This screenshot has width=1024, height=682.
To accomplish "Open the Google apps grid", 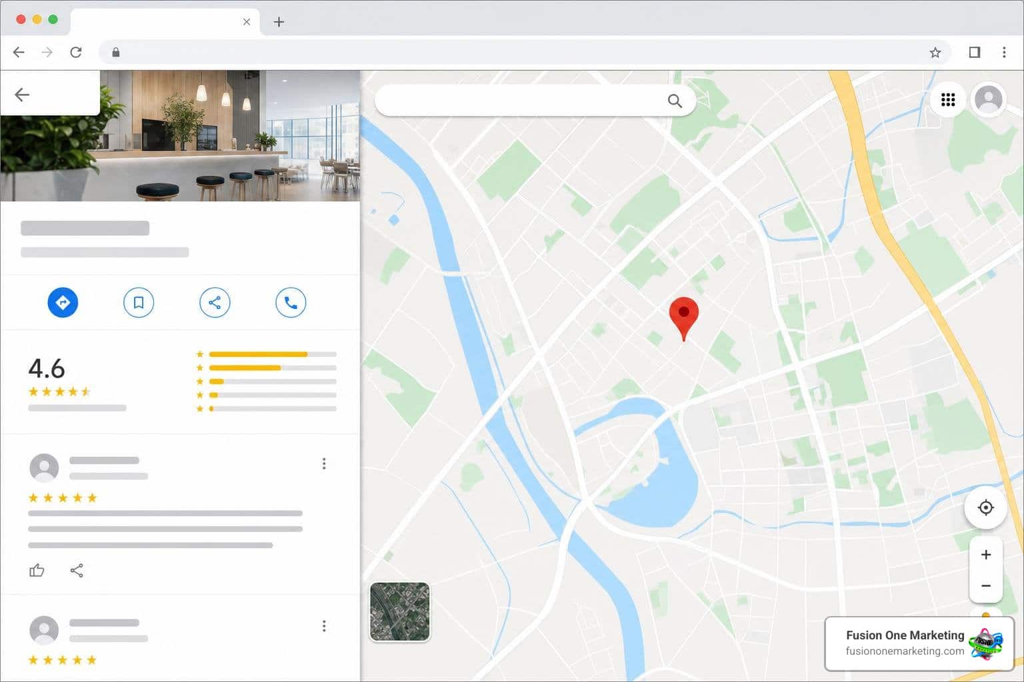I will coord(948,100).
